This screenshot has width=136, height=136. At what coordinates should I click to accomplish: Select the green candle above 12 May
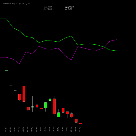pyautogui.click(x=46, y=105)
